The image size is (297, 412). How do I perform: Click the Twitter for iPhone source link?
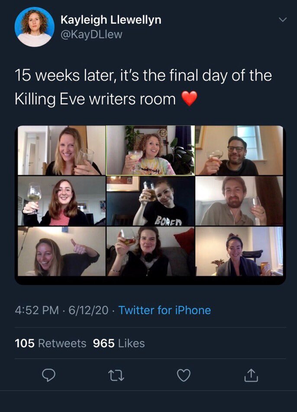(x=165, y=310)
